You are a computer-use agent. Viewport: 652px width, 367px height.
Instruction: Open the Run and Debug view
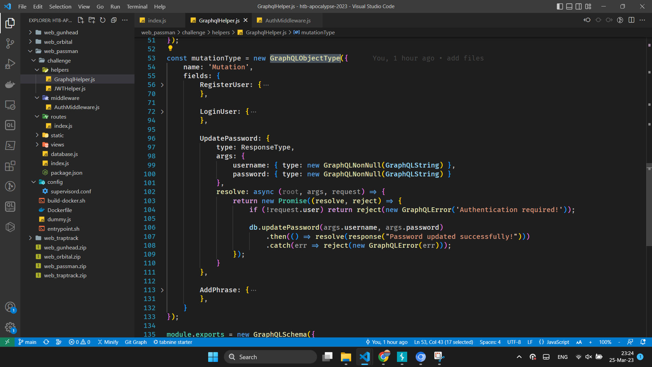point(10,64)
